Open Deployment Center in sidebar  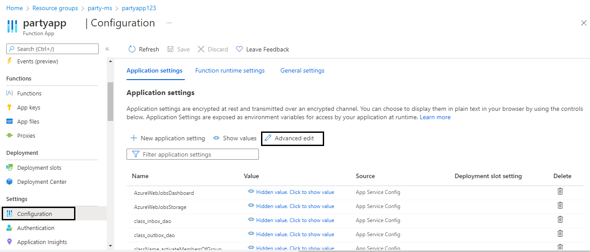tap(42, 182)
